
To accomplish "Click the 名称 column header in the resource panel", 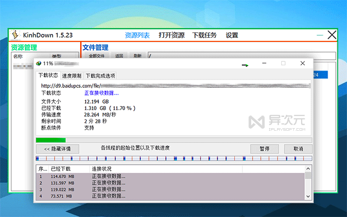I will 31,56.
